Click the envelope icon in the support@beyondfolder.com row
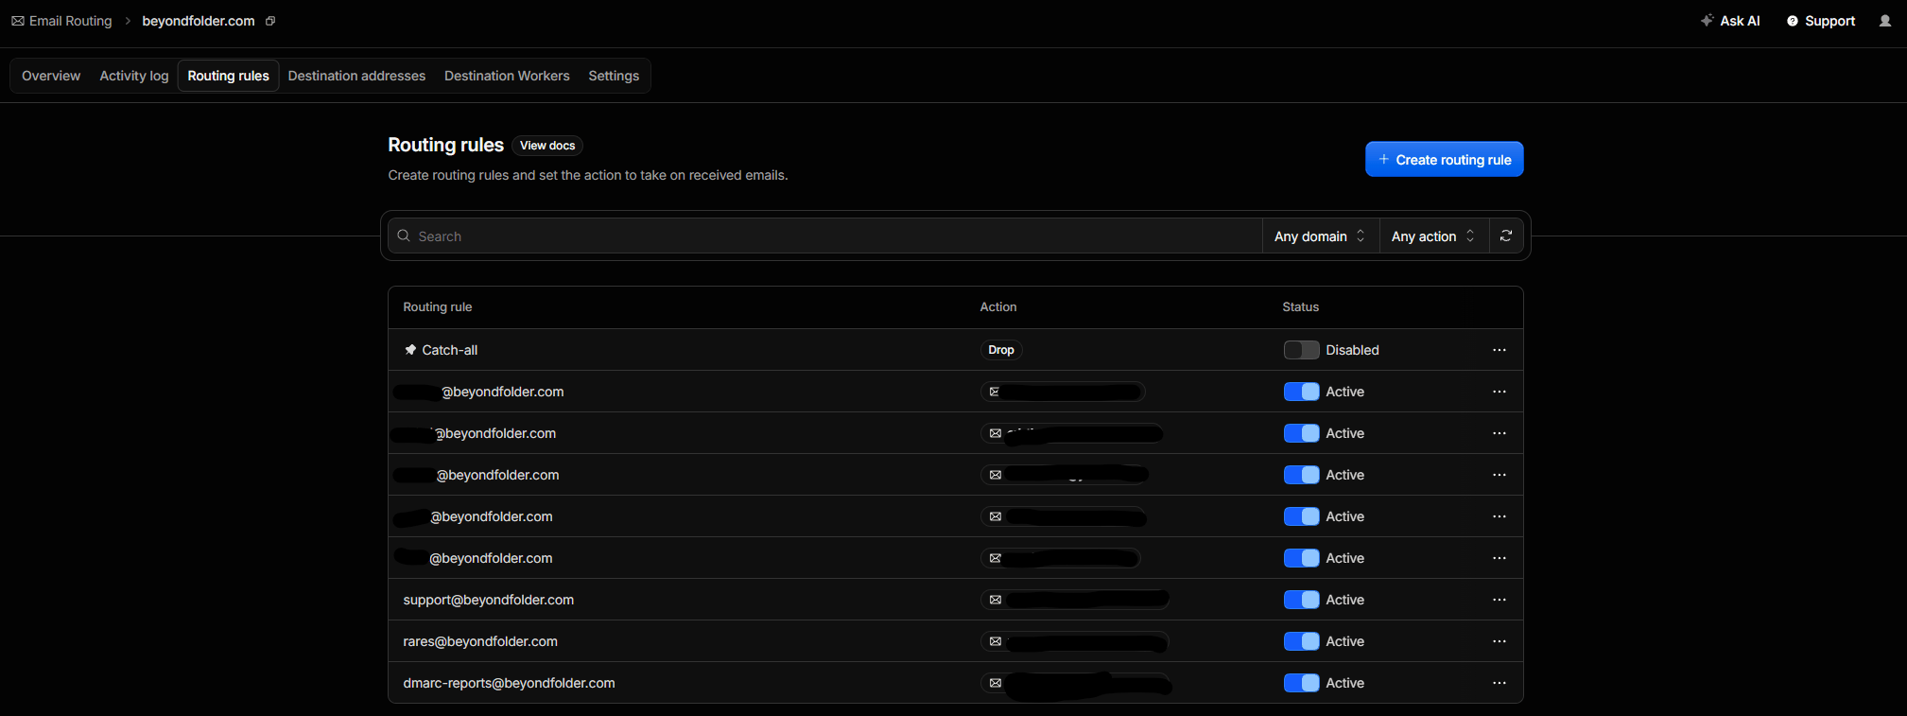The height and width of the screenshot is (716, 1907). click(996, 600)
